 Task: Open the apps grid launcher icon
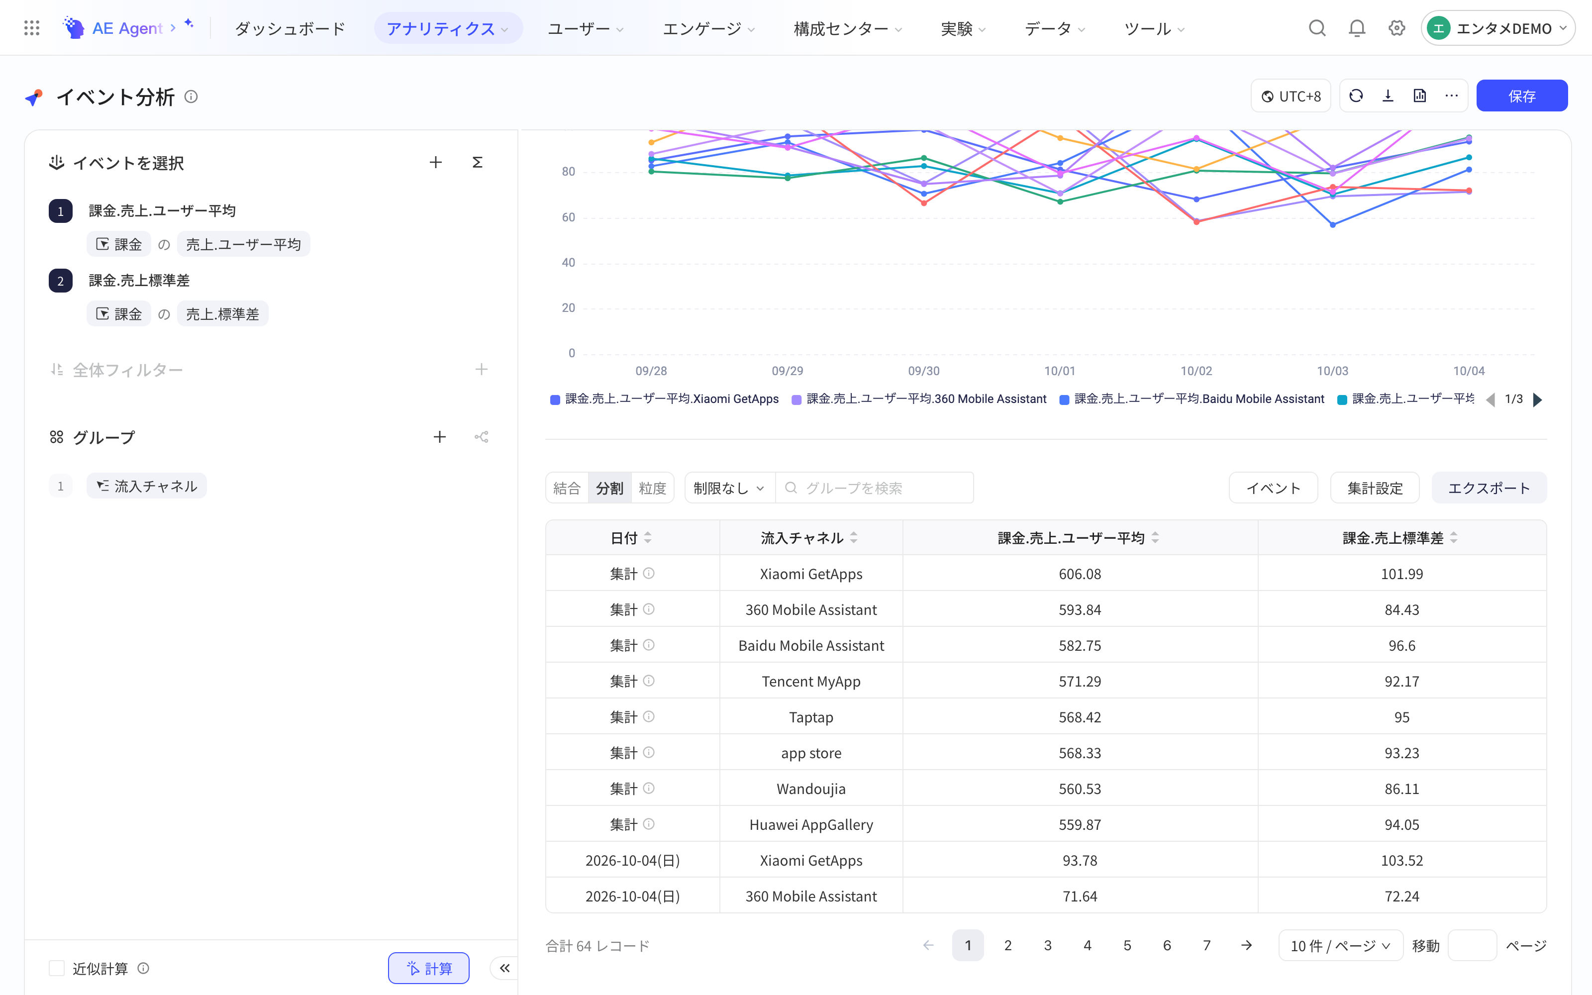point(31,28)
